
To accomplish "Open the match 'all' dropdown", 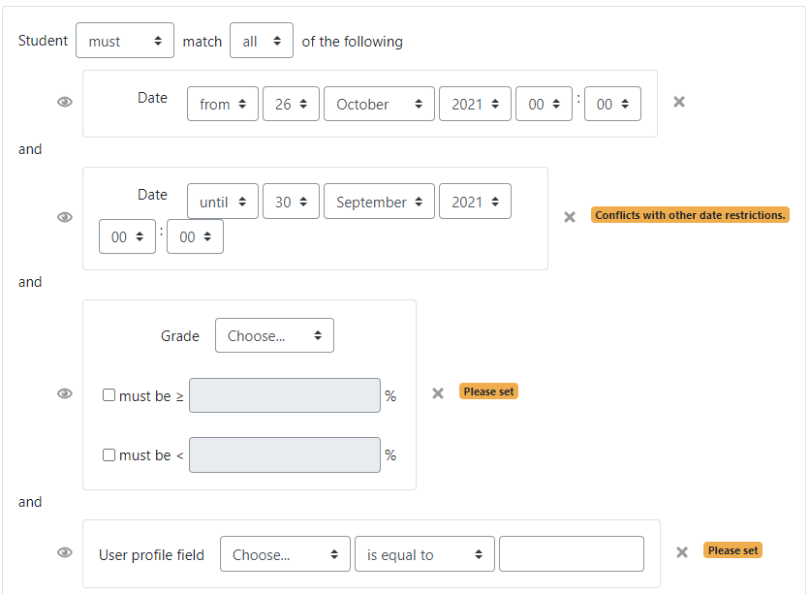I will (x=262, y=41).
